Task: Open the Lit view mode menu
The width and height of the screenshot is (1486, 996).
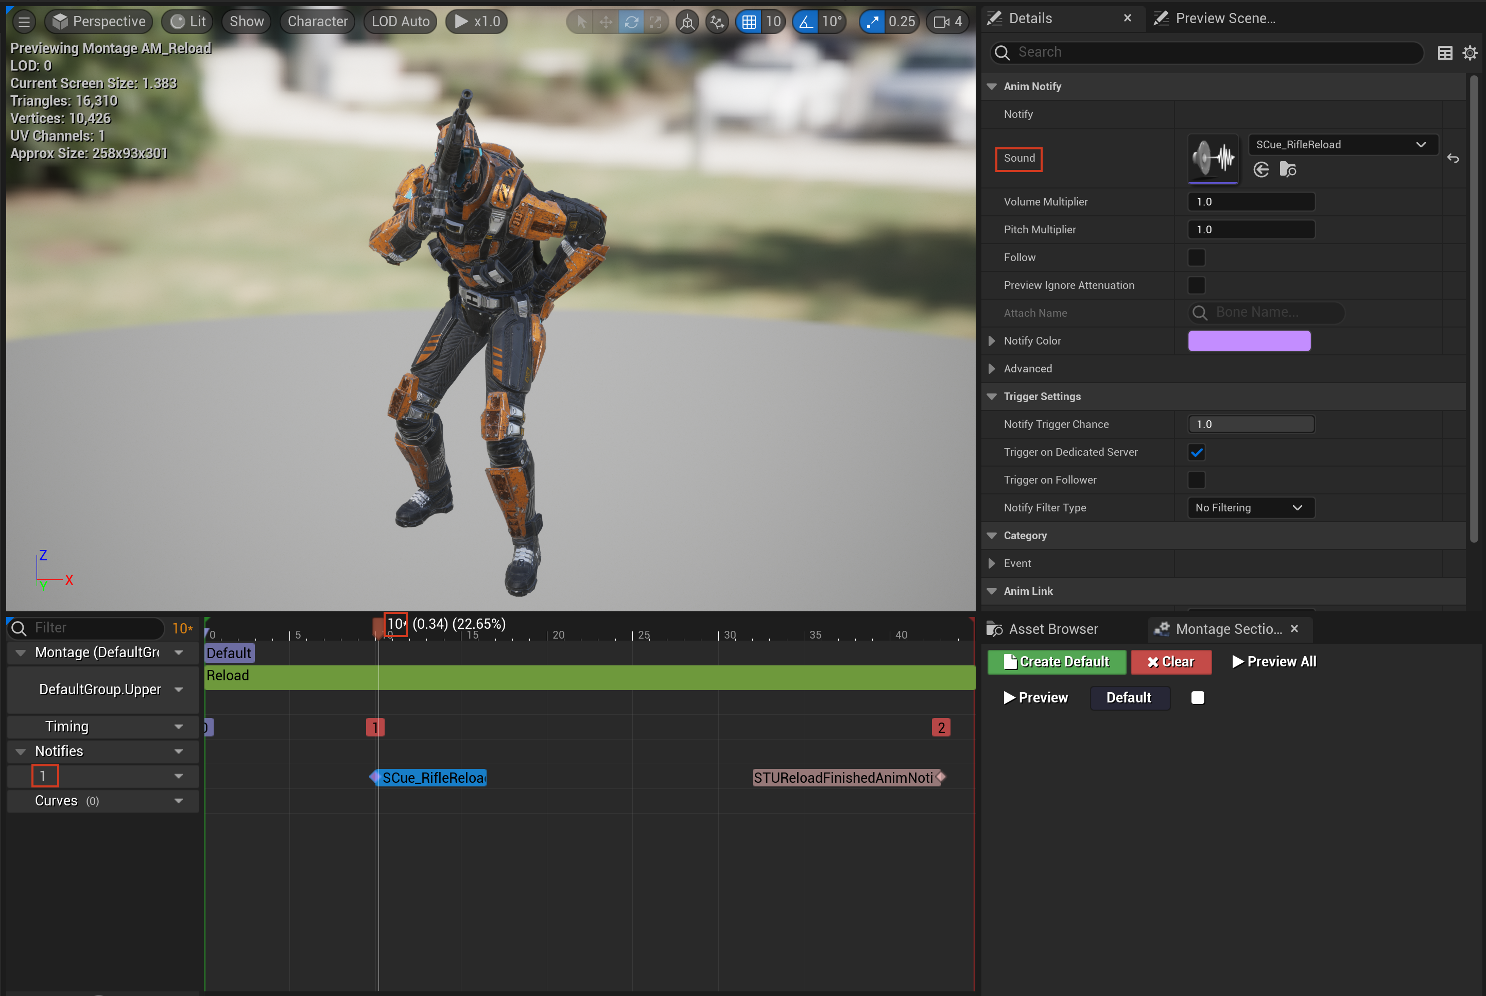Action: click(x=188, y=22)
